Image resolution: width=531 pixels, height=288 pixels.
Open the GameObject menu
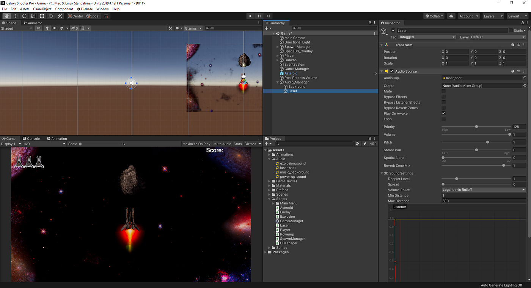pos(42,9)
